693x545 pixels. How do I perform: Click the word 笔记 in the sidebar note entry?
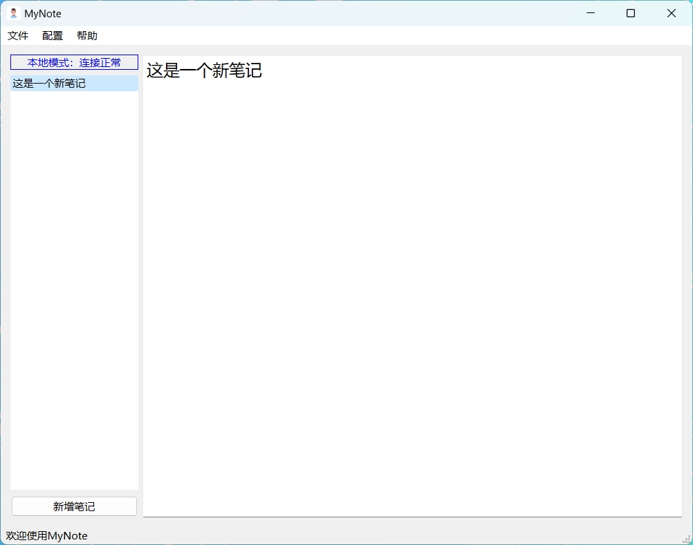pos(75,84)
